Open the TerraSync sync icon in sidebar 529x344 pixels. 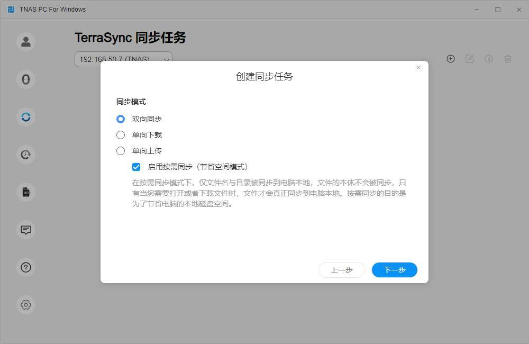click(26, 117)
